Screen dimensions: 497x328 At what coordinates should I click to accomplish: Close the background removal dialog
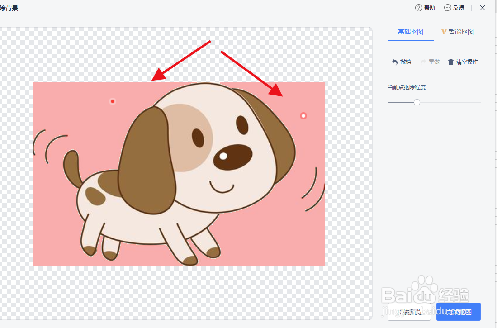pyautogui.click(x=483, y=8)
